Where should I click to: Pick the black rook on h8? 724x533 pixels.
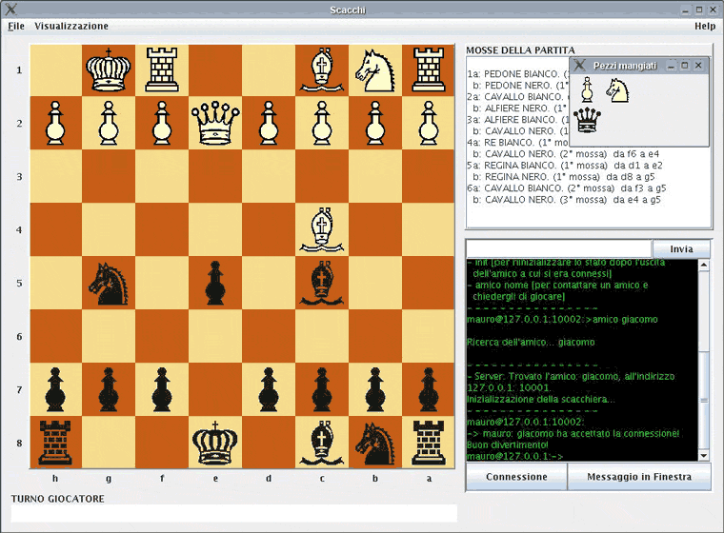[54, 443]
